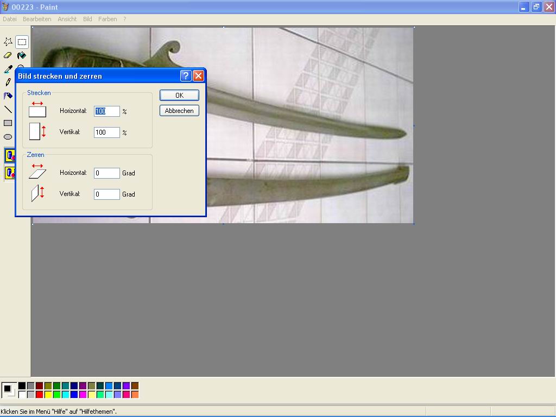Confirm the stretch dialog with OK
The image size is (556, 417).
[179, 96]
